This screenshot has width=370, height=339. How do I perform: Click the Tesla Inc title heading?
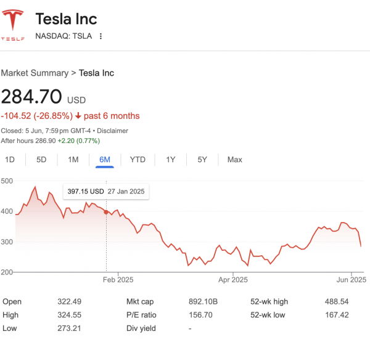click(x=66, y=18)
